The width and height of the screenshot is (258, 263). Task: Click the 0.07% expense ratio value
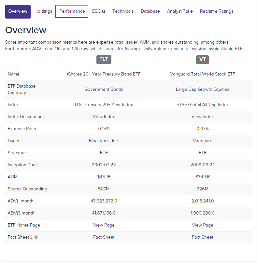click(x=203, y=129)
